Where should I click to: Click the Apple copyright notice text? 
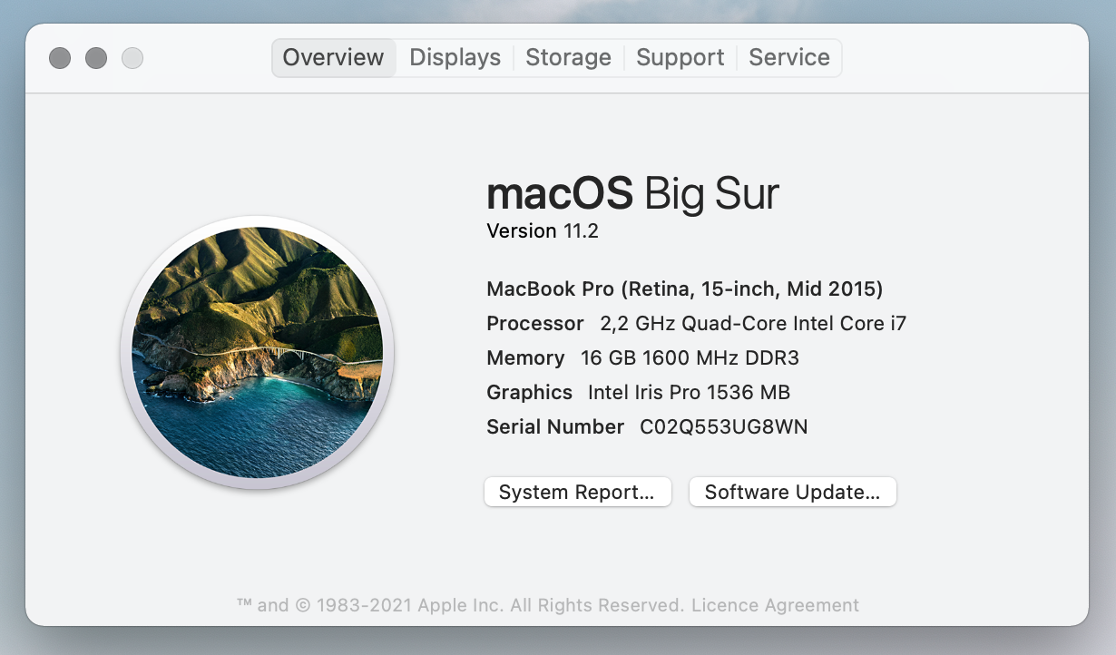click(x=461, y=605)
